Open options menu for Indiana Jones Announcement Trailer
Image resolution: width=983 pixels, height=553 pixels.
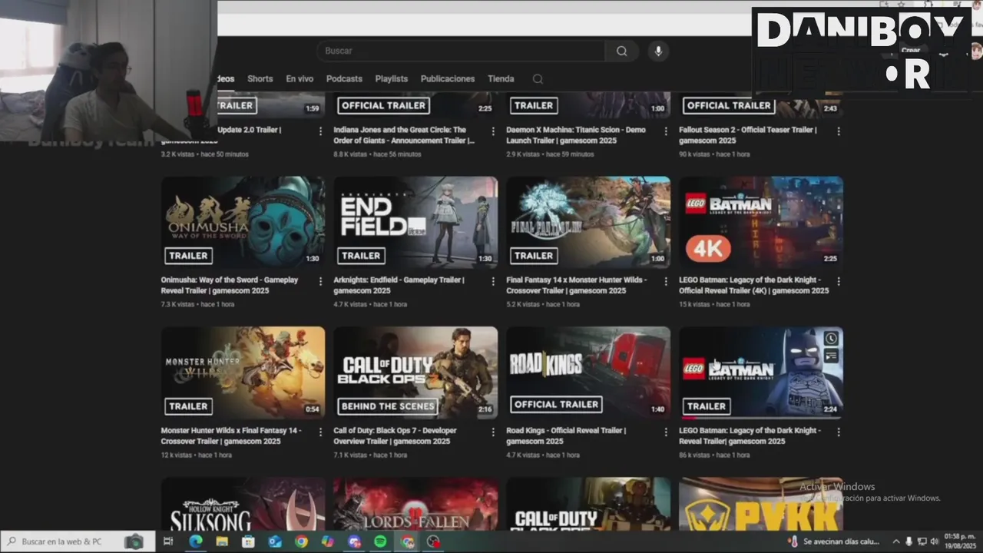493,131
